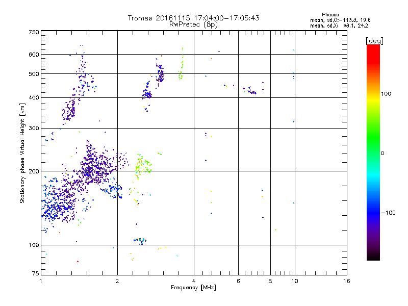Click the "Frequency [MHz]" x-axis label

193,288
